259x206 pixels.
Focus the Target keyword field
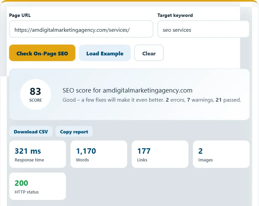pyautogui.click(x=203, y=29)
